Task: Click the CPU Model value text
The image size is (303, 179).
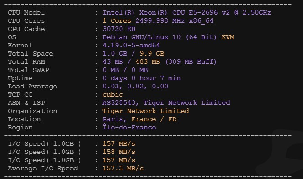Action: coord(186,12)
